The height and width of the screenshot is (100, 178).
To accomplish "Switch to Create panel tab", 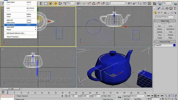I will [155, 8].
